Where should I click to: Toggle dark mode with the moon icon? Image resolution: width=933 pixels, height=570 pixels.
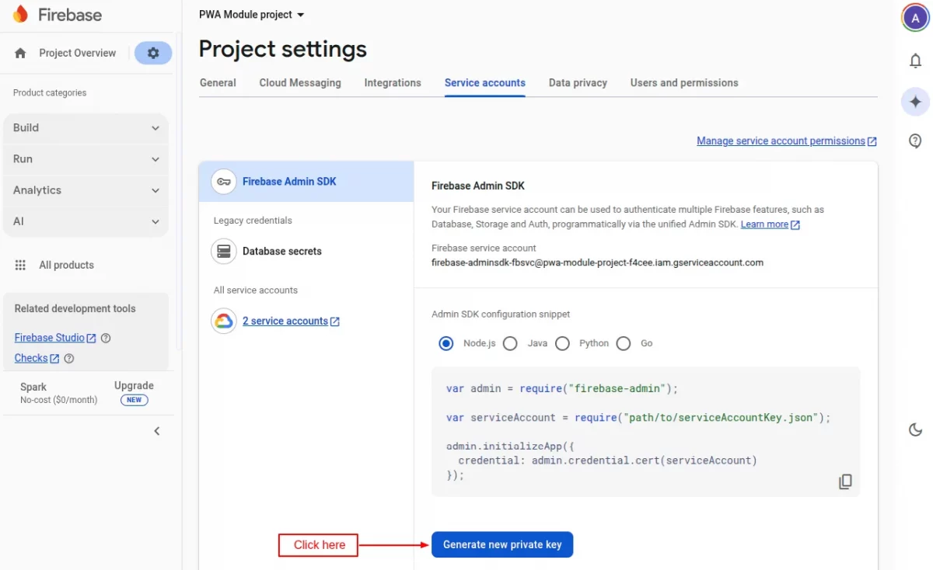pyautogui.click(x=915, y=429)
